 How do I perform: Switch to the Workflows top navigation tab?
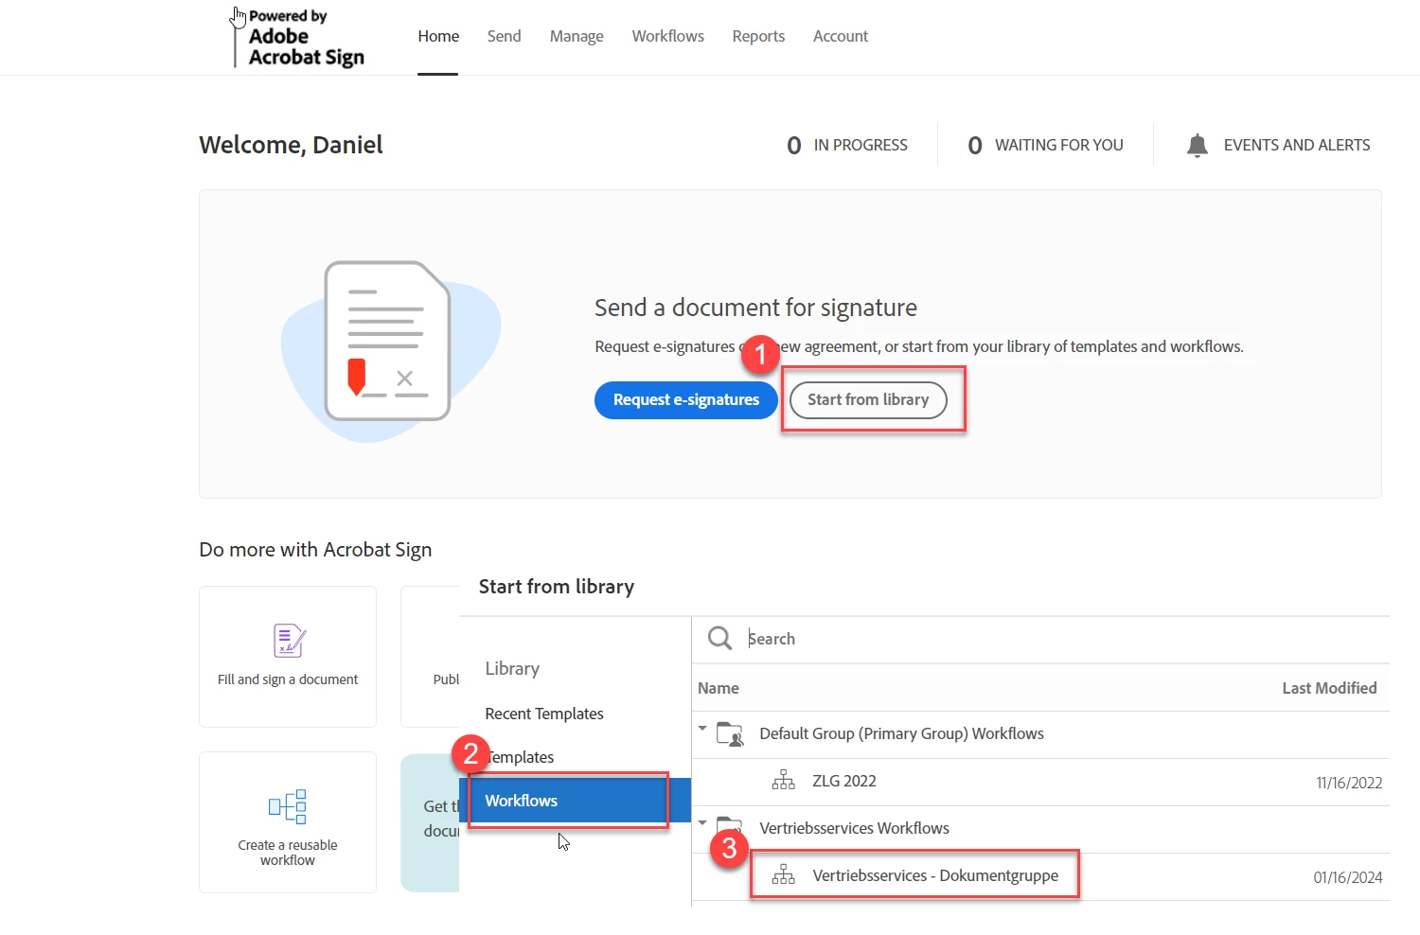[x=668, y=36]
